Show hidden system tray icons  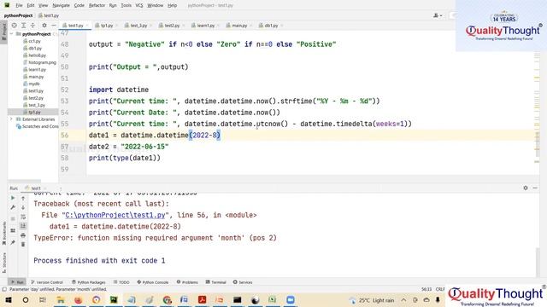(403, 300)
